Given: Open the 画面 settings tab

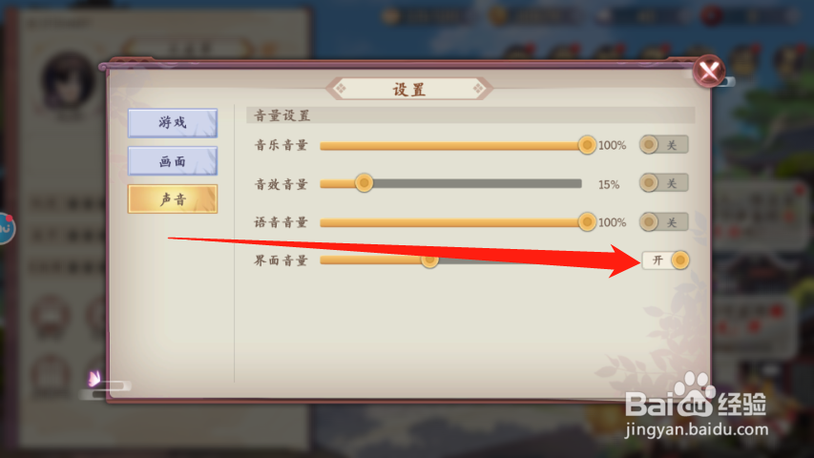Looking at the screenshot, I should click(173, 161).
